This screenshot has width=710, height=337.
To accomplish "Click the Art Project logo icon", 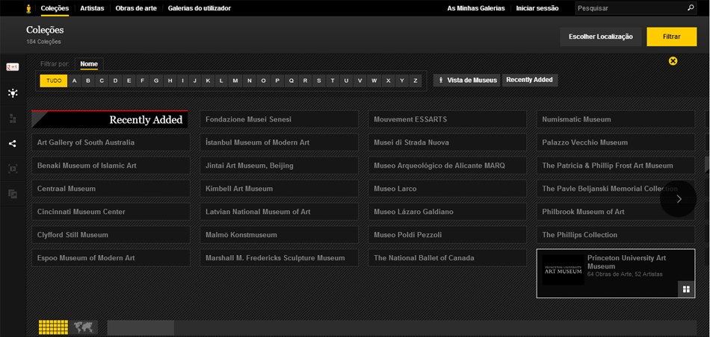I will (28, 8).
